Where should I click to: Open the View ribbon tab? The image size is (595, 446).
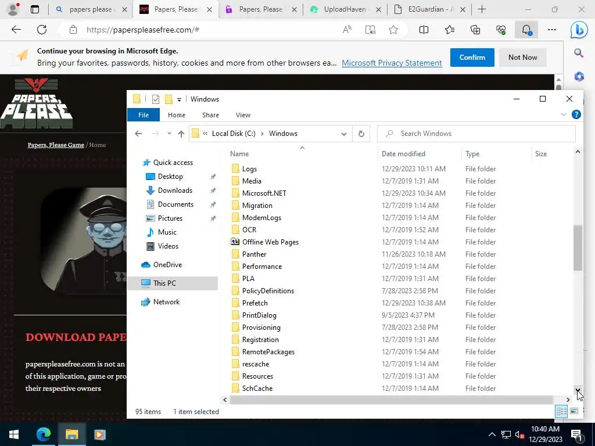pos(243,115)
